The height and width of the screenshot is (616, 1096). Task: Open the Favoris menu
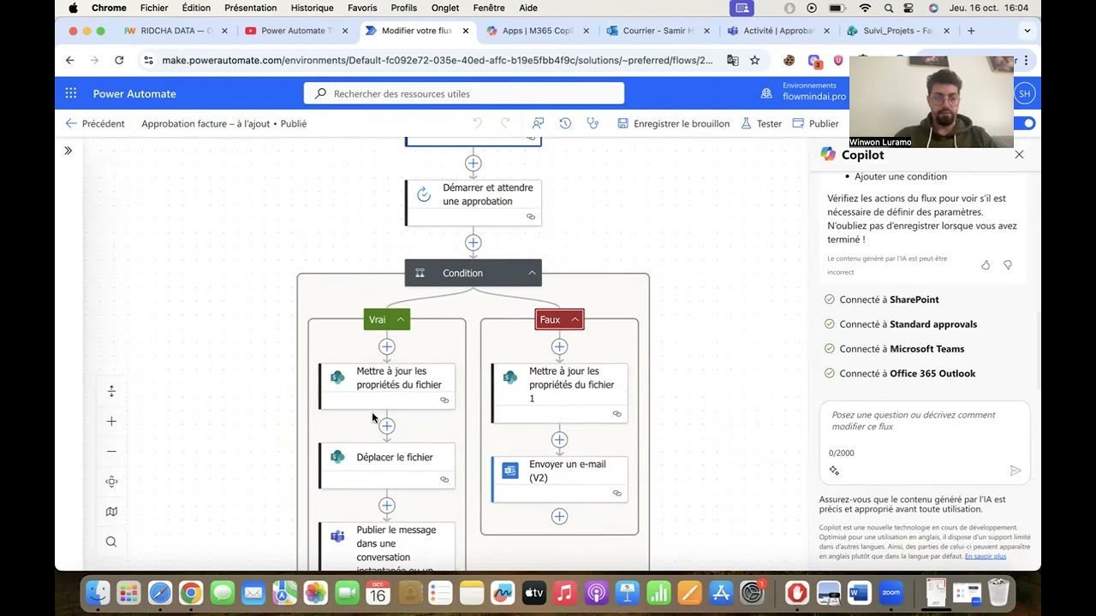pos(362,8)
